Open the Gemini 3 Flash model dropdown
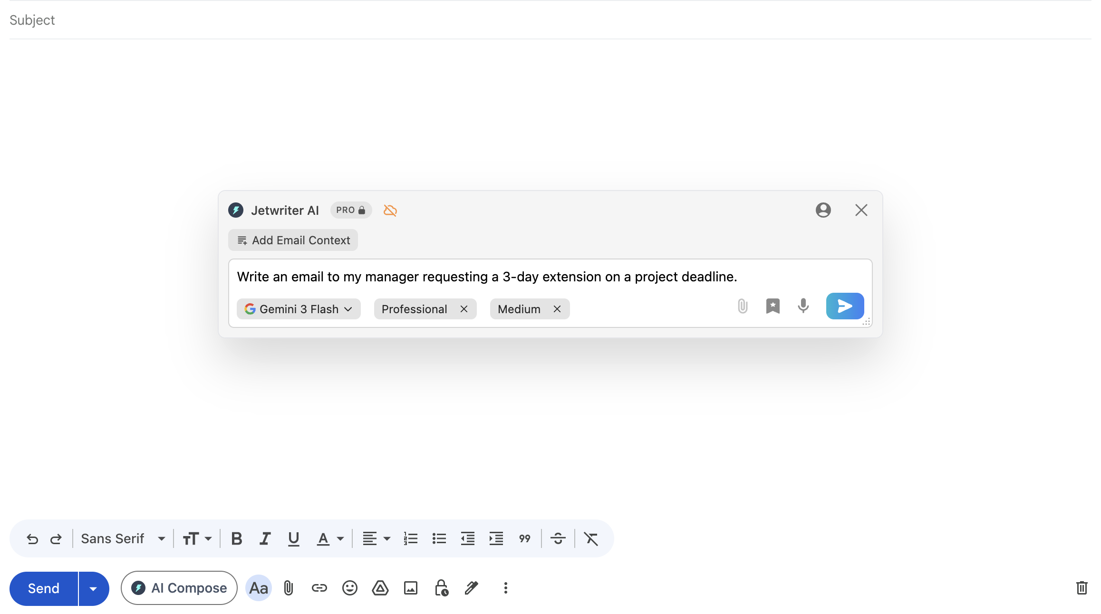The width and height of the screenshot is (1101, 614). tap(299, 309)
